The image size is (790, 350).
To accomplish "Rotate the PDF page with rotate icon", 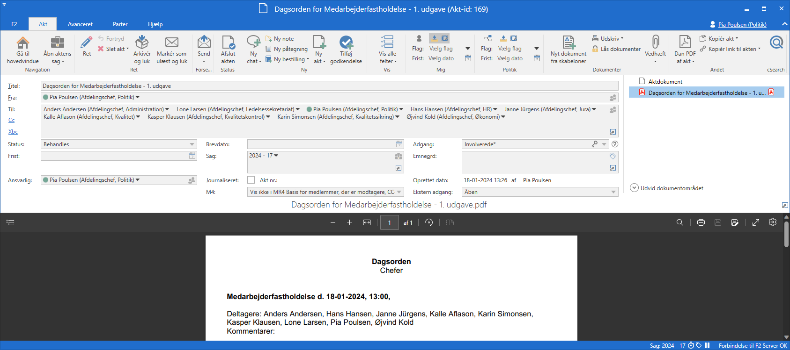I will (x=429, y=222).
